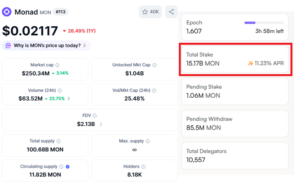
Task: Click the Total supply info icon
Action: 58,141
